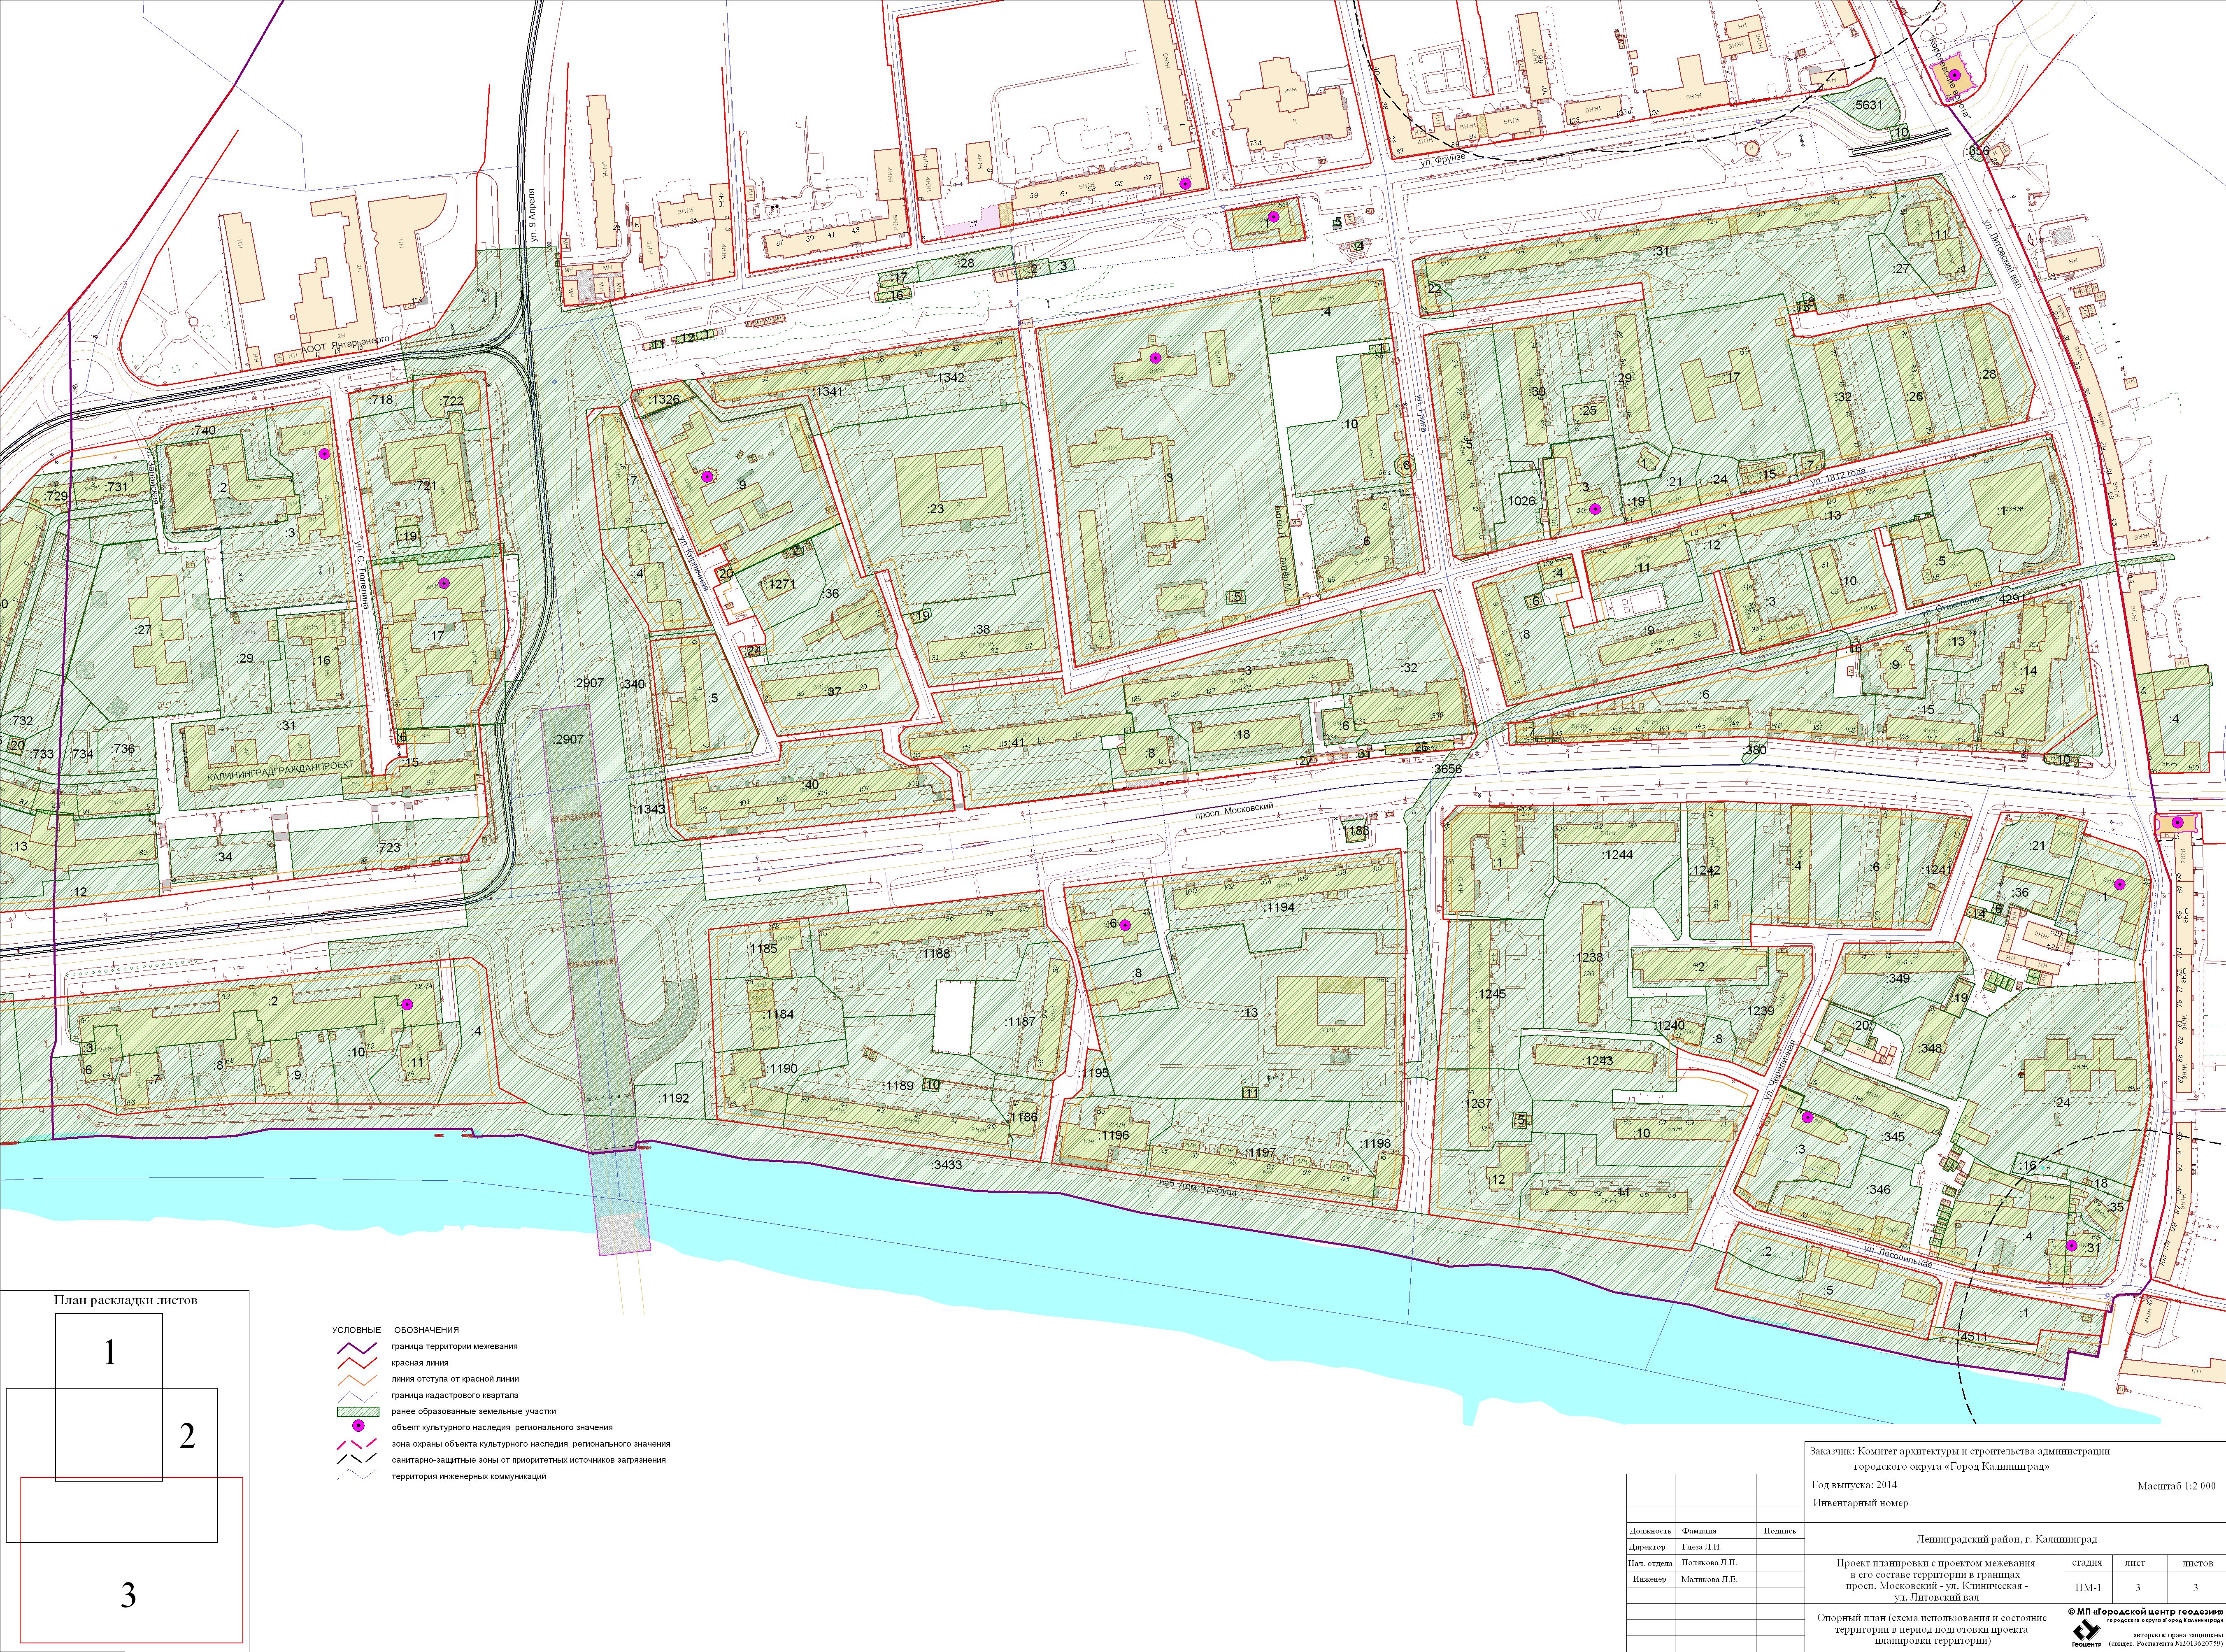Click the heritage marker at Королевские ворота

point(1954,75)
